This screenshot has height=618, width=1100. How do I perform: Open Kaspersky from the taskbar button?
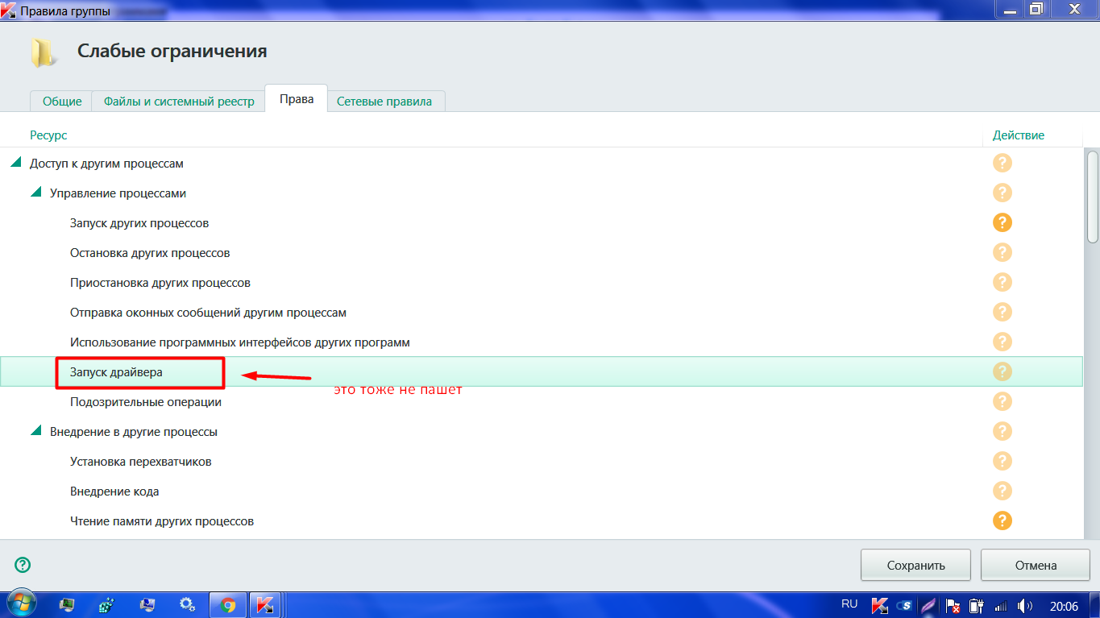coord(264,604)
